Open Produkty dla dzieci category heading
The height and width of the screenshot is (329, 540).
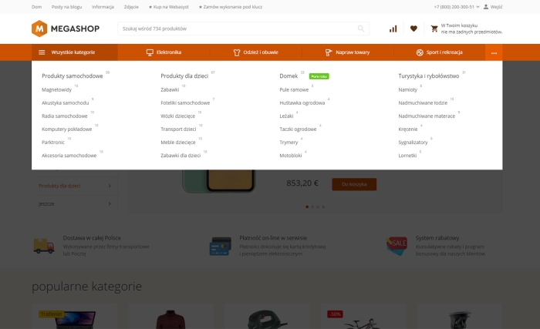(184, 76)
